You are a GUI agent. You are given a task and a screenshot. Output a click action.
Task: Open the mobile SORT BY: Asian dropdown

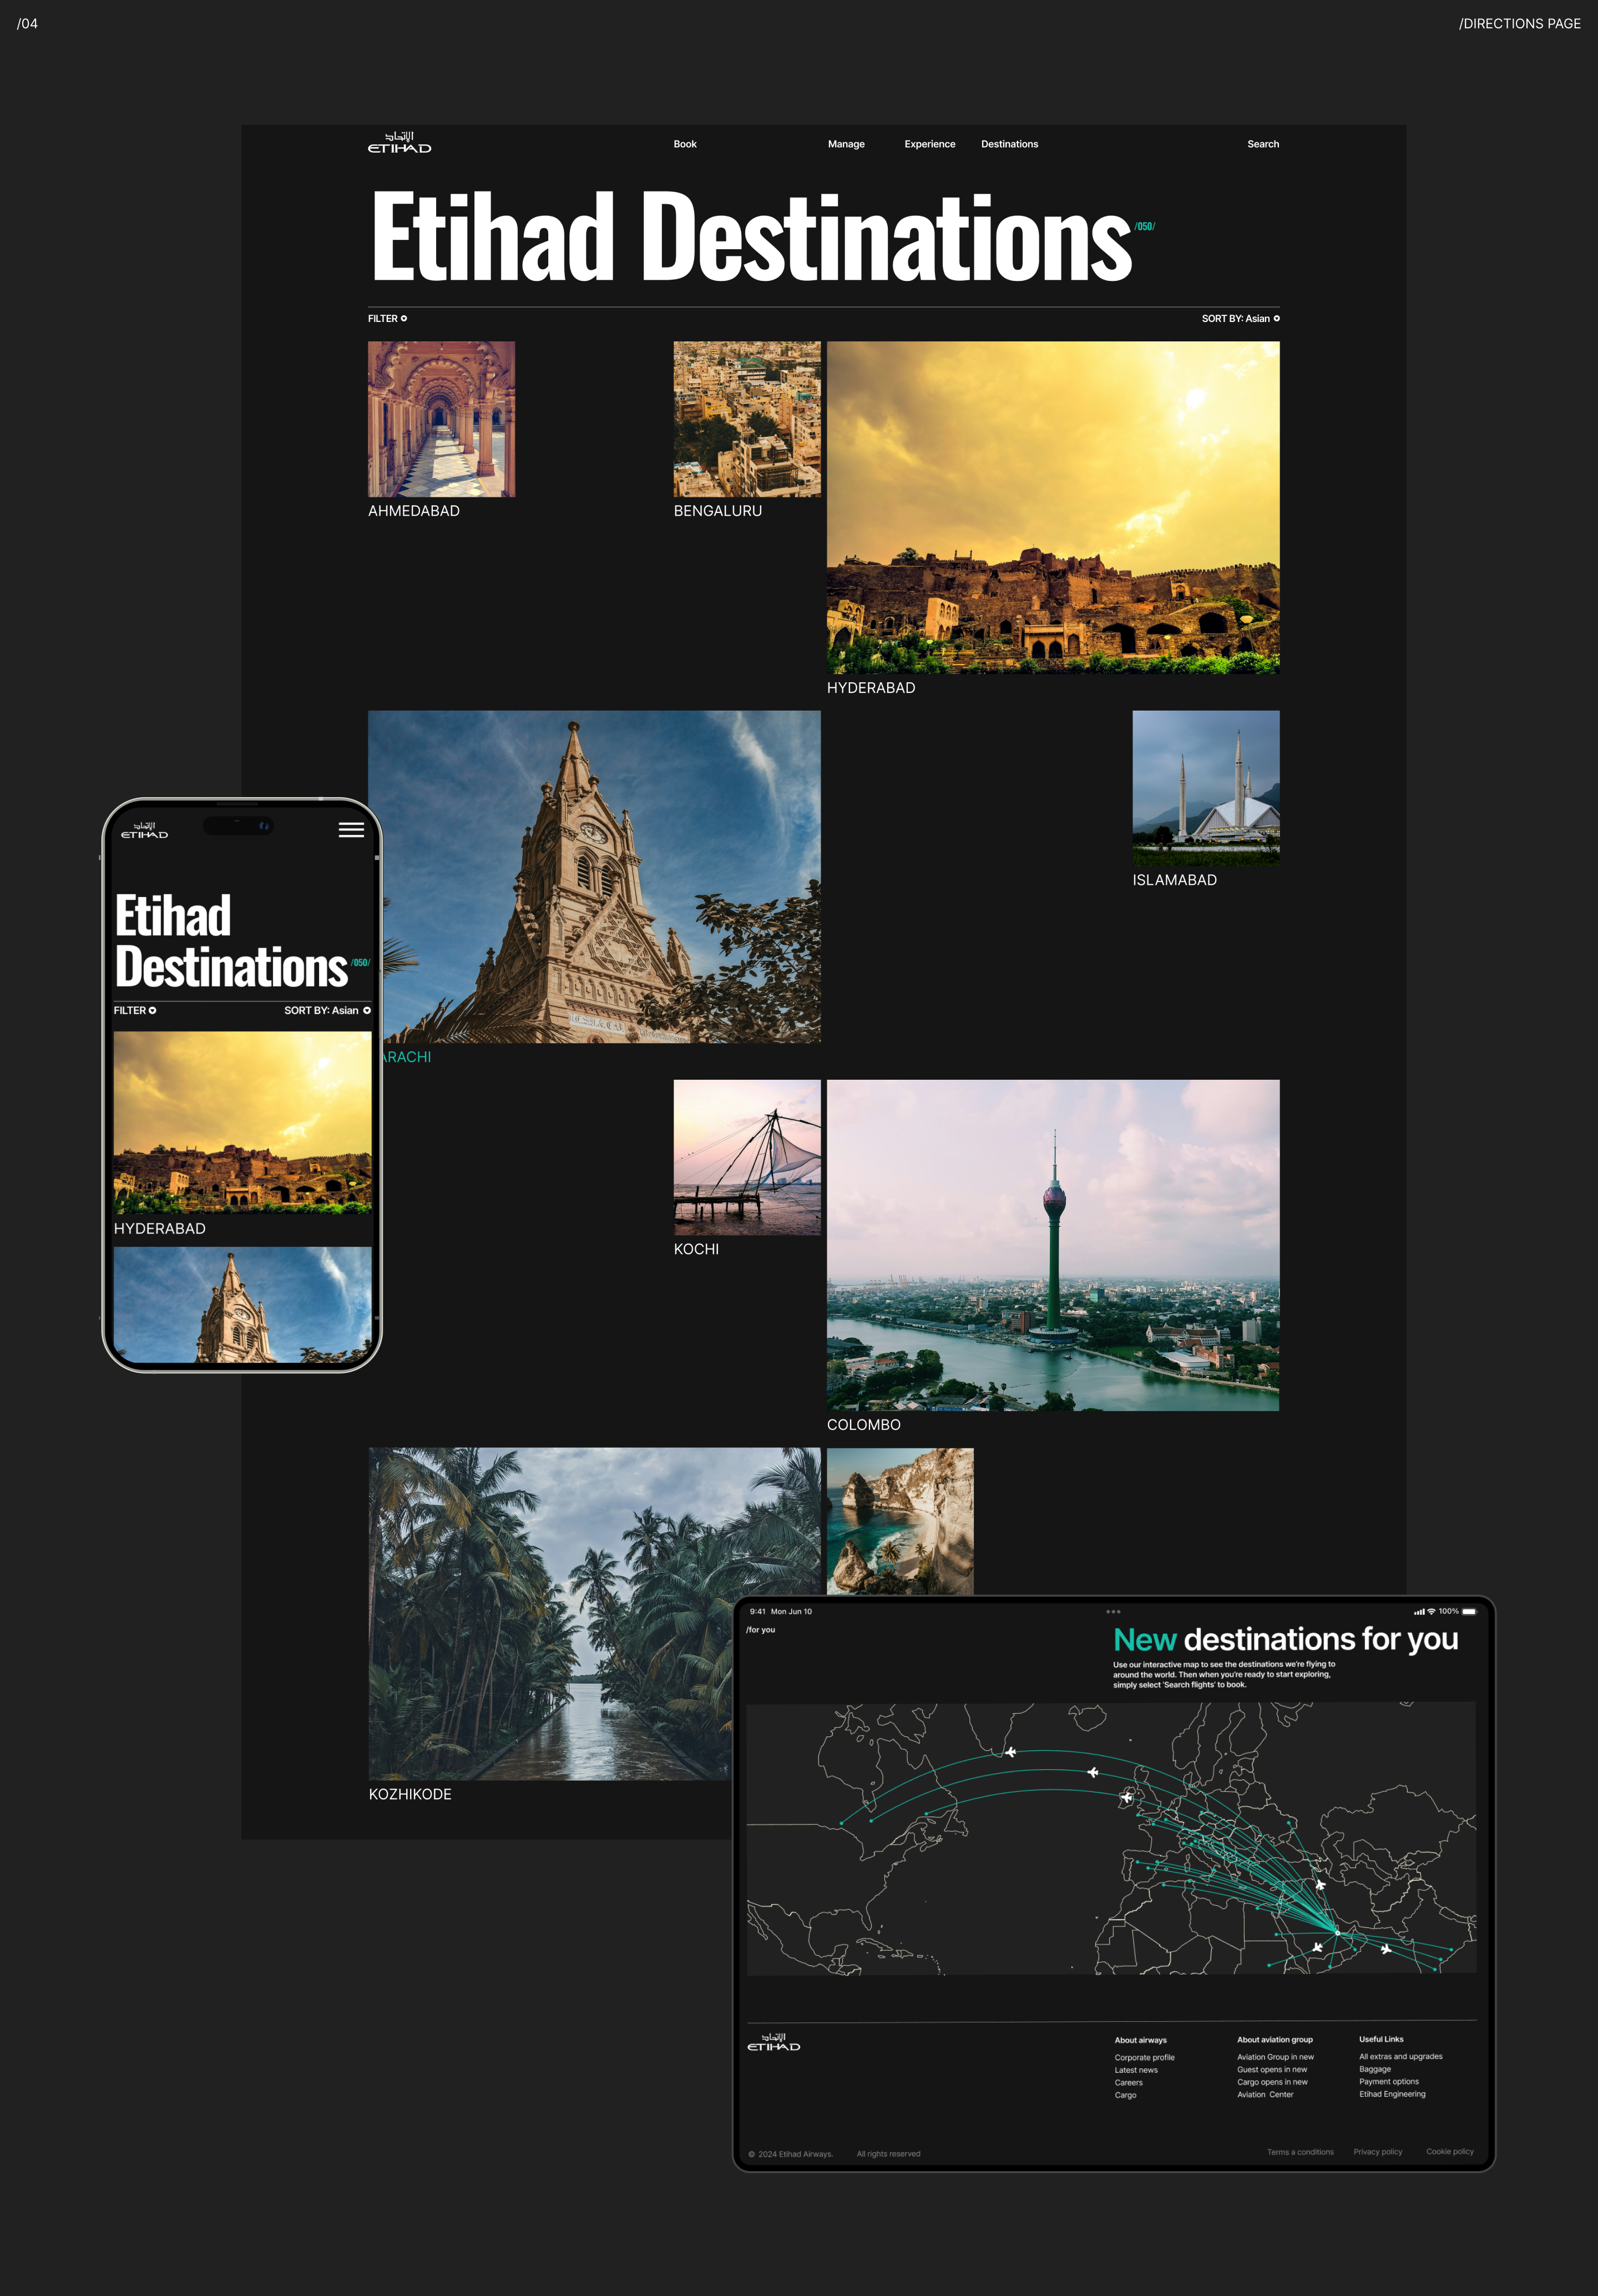pyautogui.click(x=327, y=1011)
